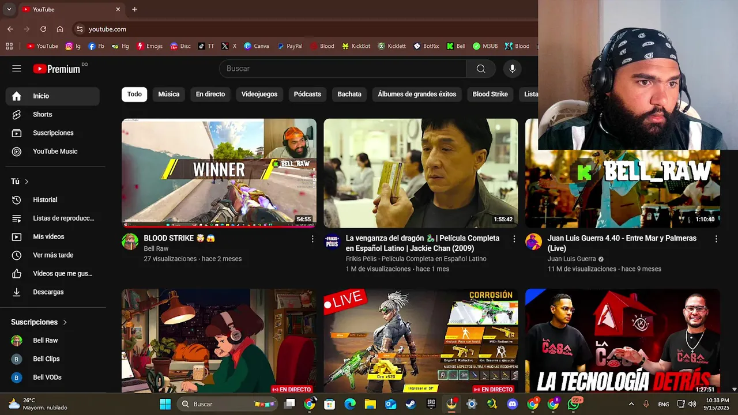This screenshot has width=738, height=415.
Task: Open Historial in sidebar
Action: click(x=52, y=200)
